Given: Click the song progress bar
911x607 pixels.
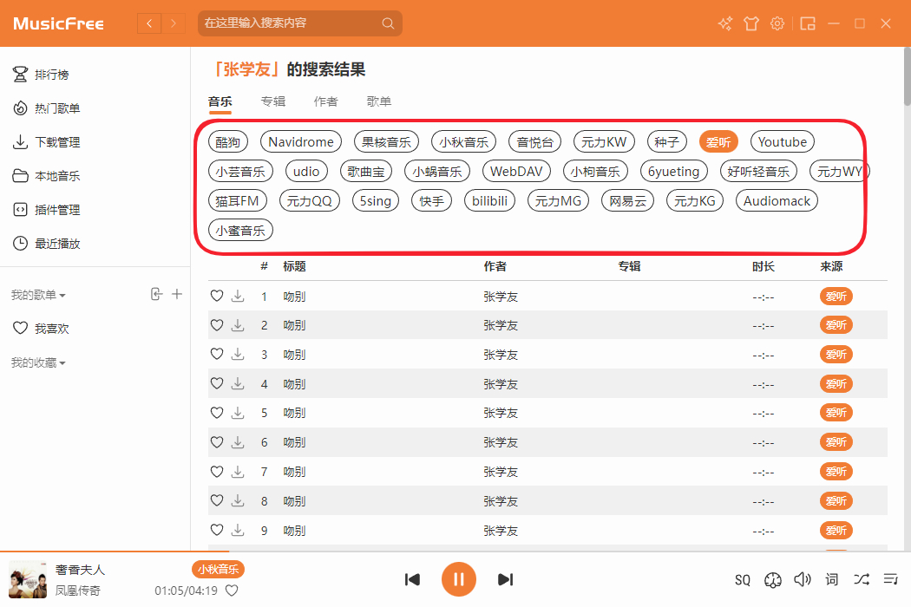Looking at the screenshot, I should click(x=455, y=551).
